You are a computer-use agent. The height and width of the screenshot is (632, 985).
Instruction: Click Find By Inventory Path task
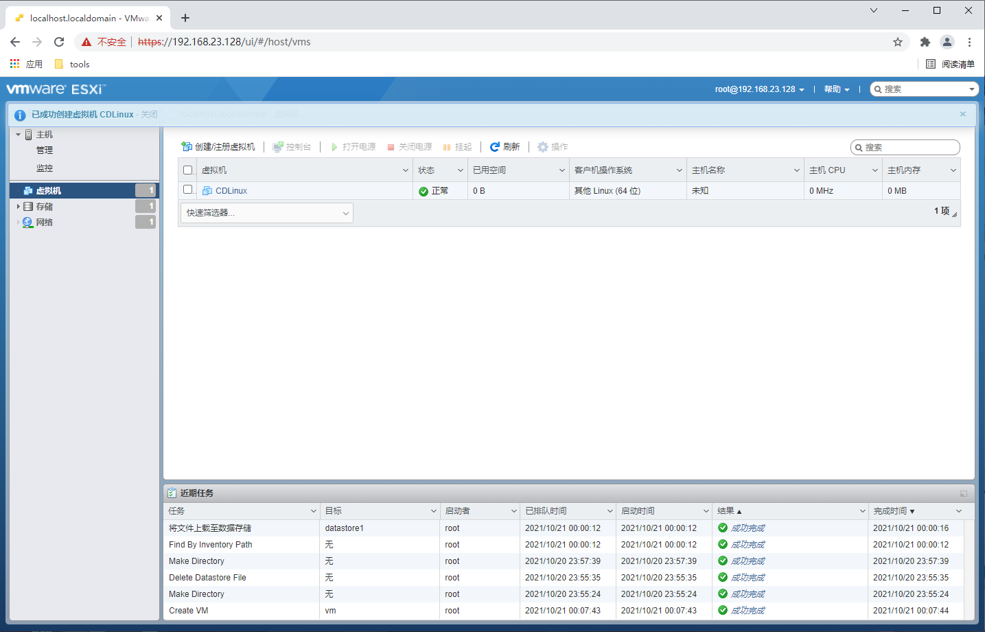point(211,545)
